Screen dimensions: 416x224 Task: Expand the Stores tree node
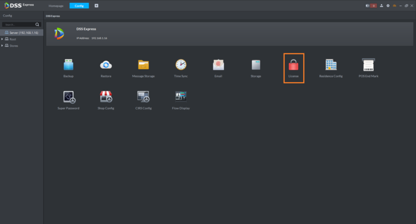coord(2,46)
